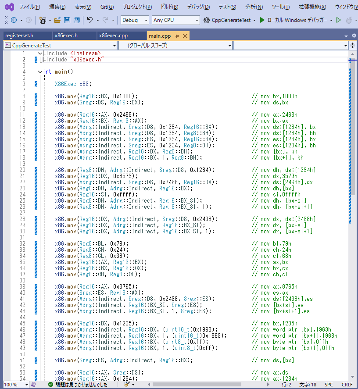
Task: Click the health indicator icon beside zoom
Action: 33,385
